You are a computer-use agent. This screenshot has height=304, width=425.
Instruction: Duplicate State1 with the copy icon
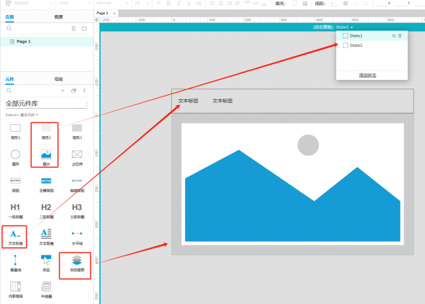394,36
